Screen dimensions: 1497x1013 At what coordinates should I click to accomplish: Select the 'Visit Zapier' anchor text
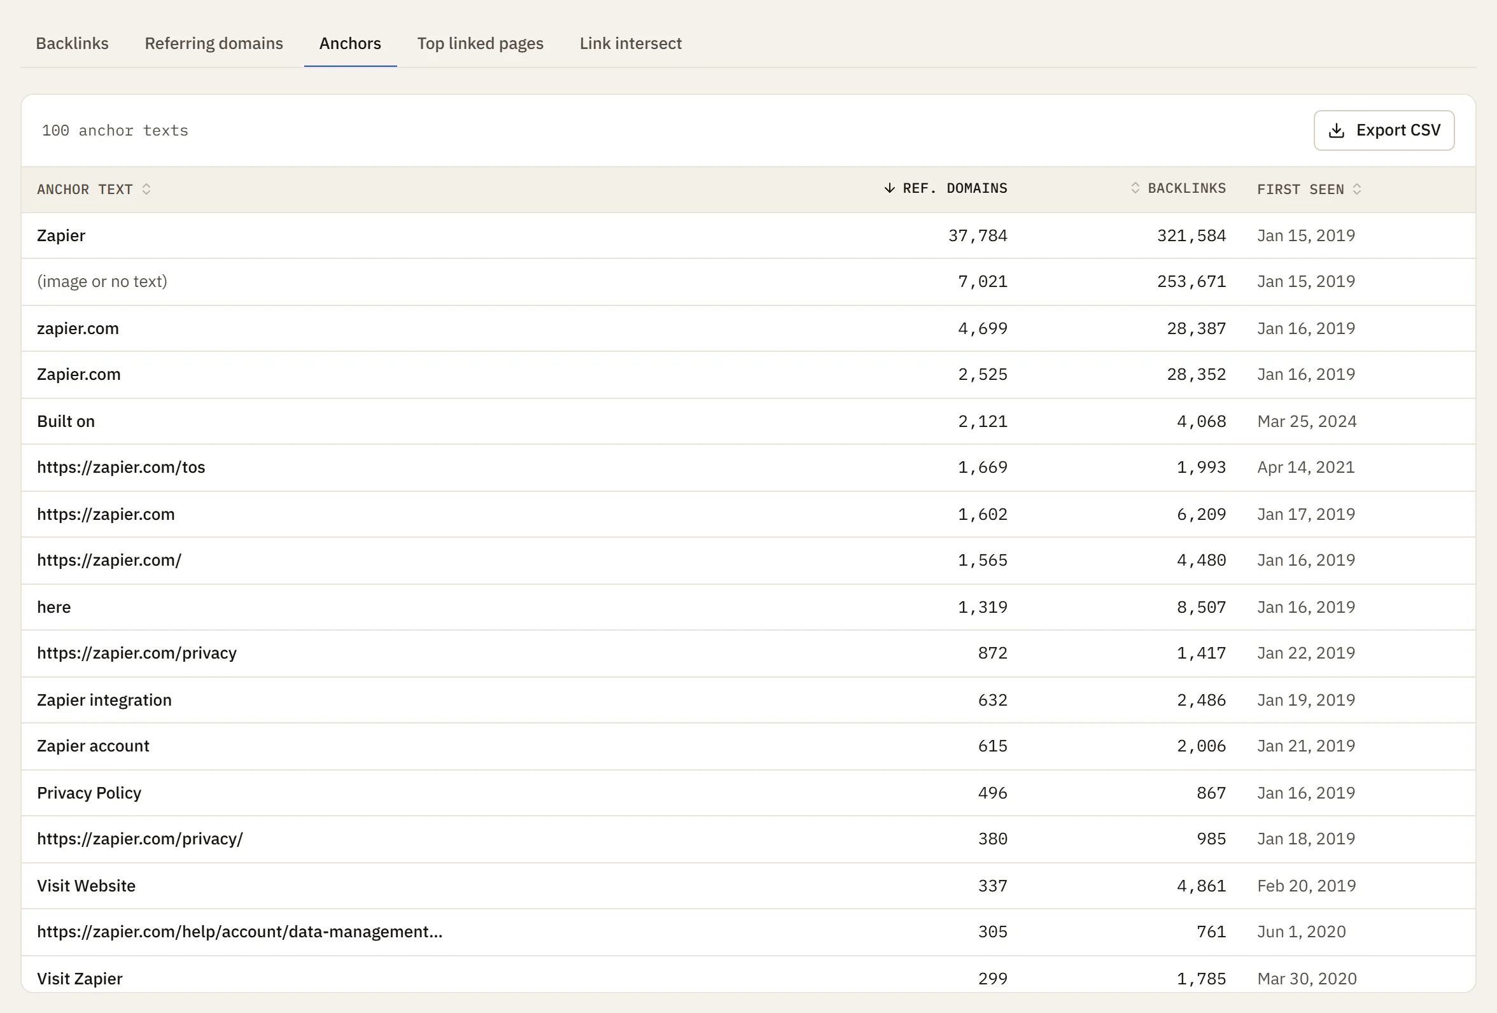80,978
